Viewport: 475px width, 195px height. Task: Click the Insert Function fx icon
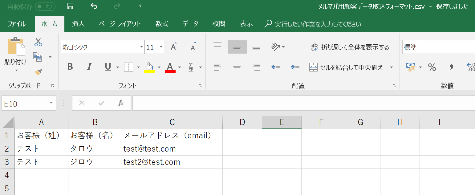click(x=120, y=103)
